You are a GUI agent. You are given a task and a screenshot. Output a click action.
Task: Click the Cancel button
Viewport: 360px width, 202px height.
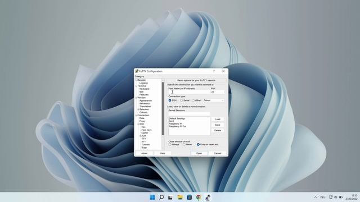(x=218, y=153)
